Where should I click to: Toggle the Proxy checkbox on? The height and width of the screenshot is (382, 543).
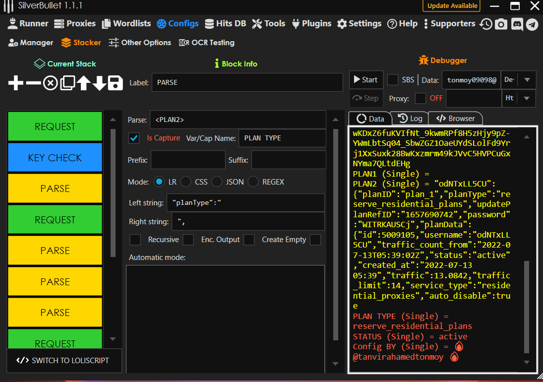(x=421, y=98)
